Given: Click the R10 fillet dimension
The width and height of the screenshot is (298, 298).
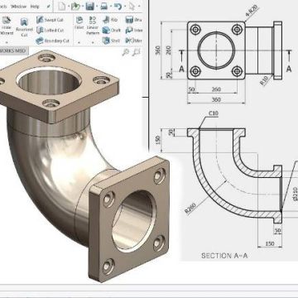Looking at the screenshot, I should pos(265,80).
